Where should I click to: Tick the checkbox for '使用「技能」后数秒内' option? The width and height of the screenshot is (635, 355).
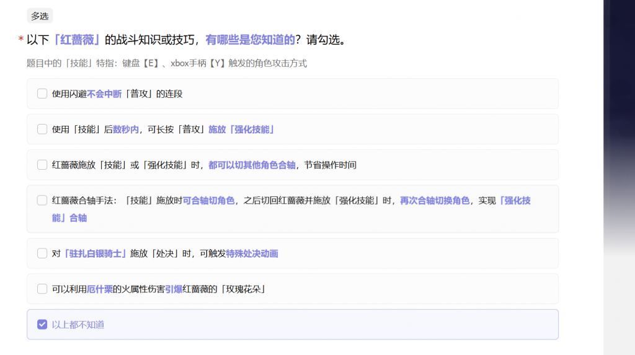42,129
